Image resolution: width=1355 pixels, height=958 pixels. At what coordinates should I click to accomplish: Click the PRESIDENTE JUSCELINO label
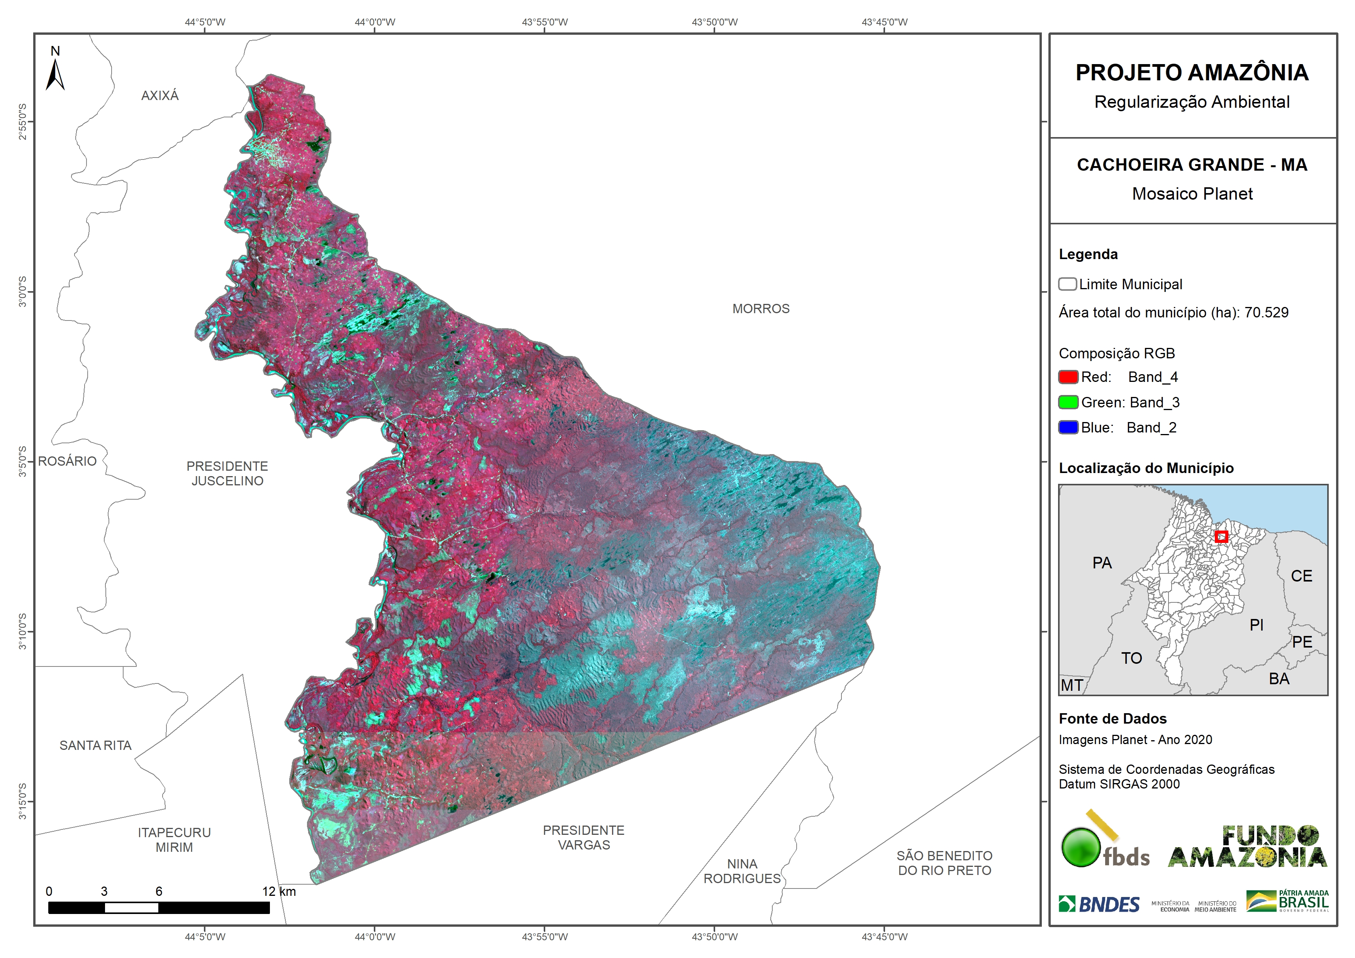coord(227,473)
